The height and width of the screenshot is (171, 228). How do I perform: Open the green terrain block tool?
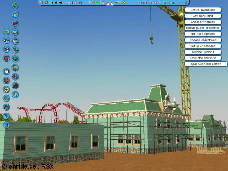coord(15,59)
